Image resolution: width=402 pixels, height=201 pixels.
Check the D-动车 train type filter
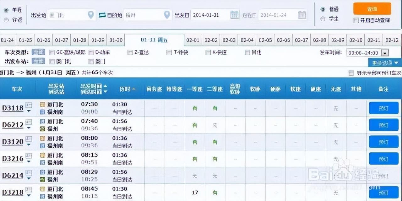tap(91, 52)
